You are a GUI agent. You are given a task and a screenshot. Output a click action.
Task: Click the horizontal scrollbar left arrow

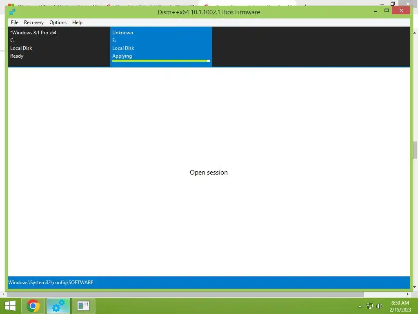coord(3,294)
